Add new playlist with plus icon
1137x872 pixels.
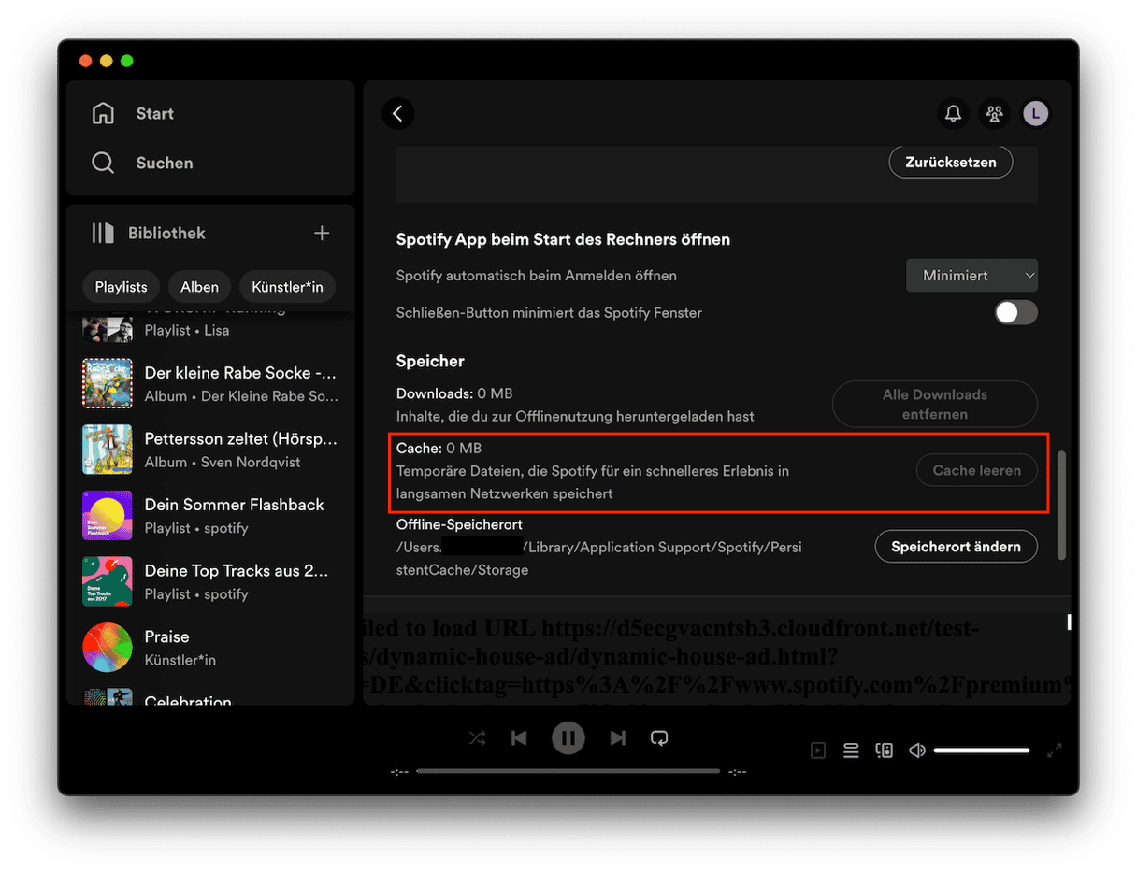322,233
